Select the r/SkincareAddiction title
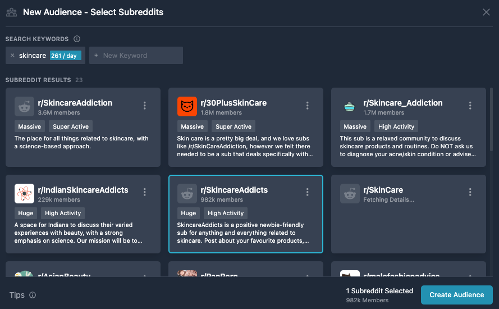Screen dimensions: 499x309 [75, 103]
